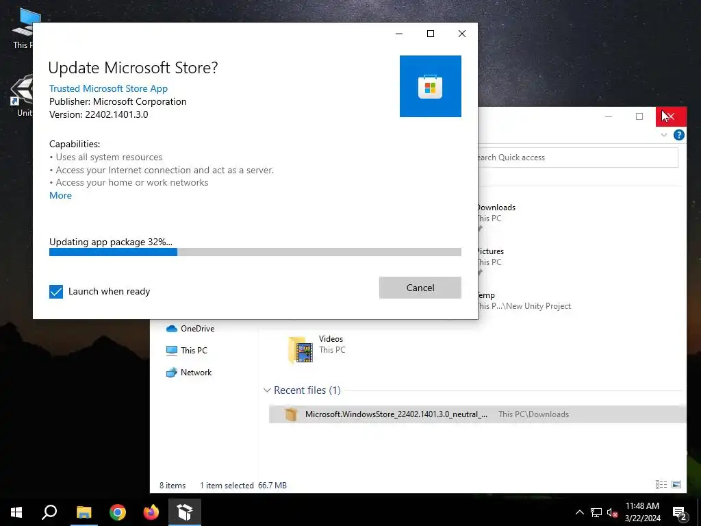Image resolution: width=701 pixels, height=526 pixels.
Task: Open the network status tray icon
Action: (x=596, y=512)
